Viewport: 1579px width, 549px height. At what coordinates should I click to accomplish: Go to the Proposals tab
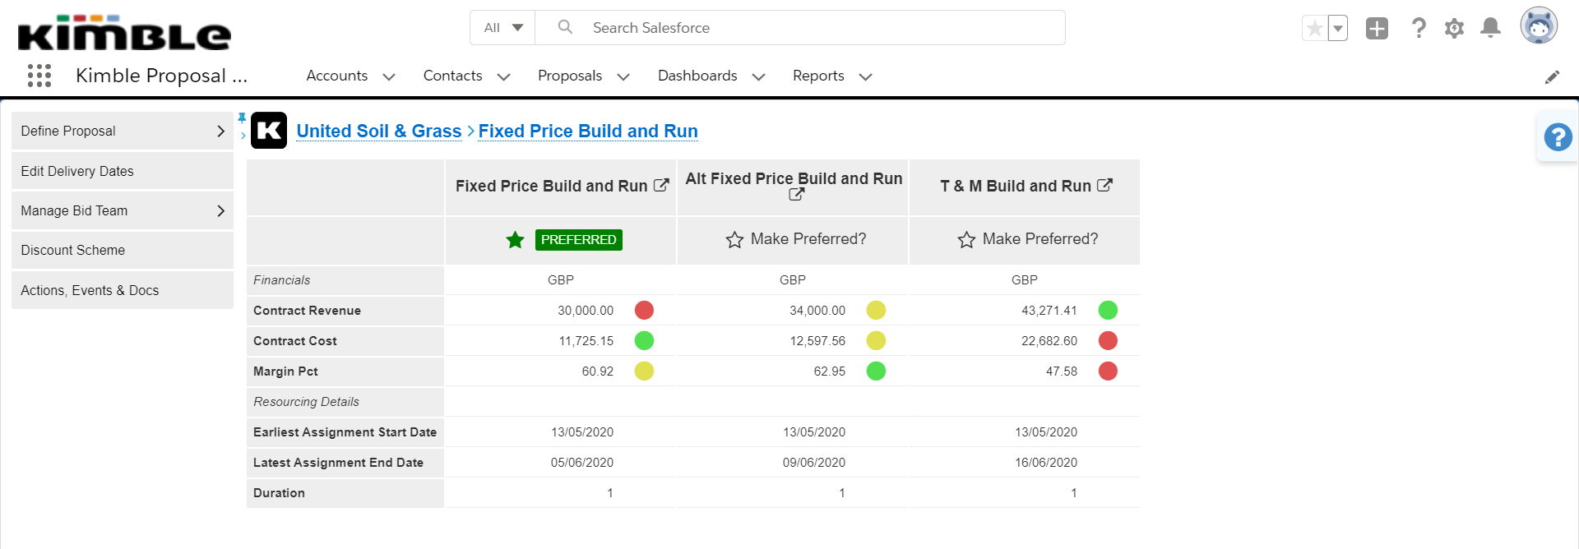570,76
